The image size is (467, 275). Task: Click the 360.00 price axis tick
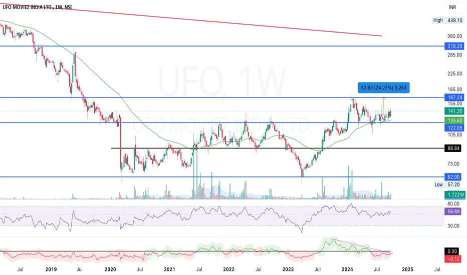[455, 36]
